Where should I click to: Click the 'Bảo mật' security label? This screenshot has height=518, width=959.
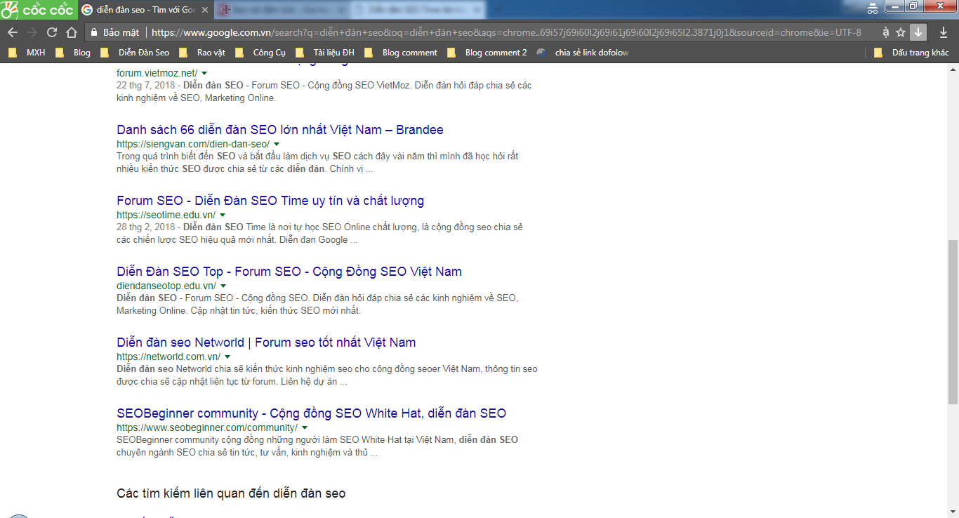pos(121,32)
